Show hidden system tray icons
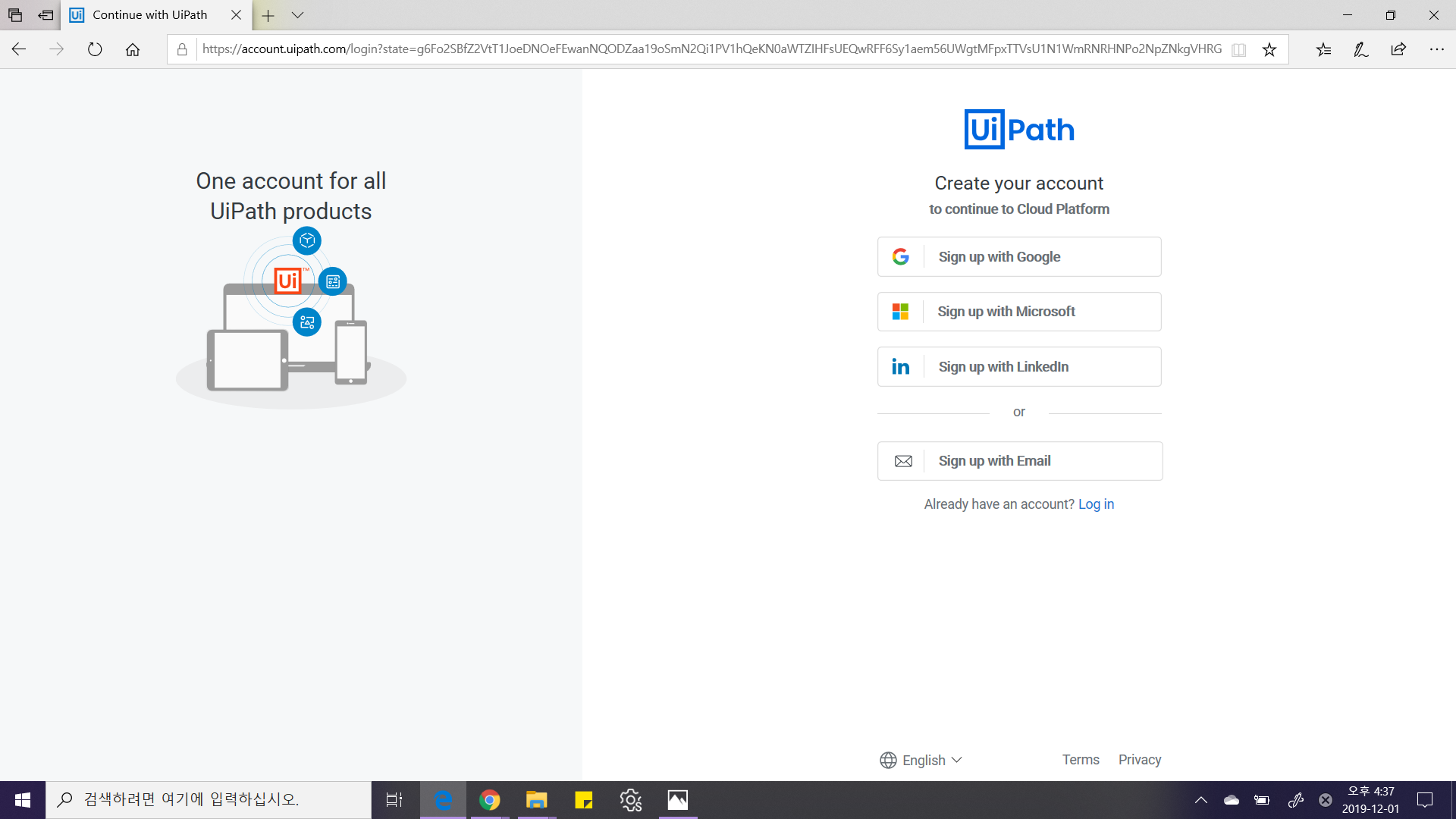 click(x=1201, y=800)
